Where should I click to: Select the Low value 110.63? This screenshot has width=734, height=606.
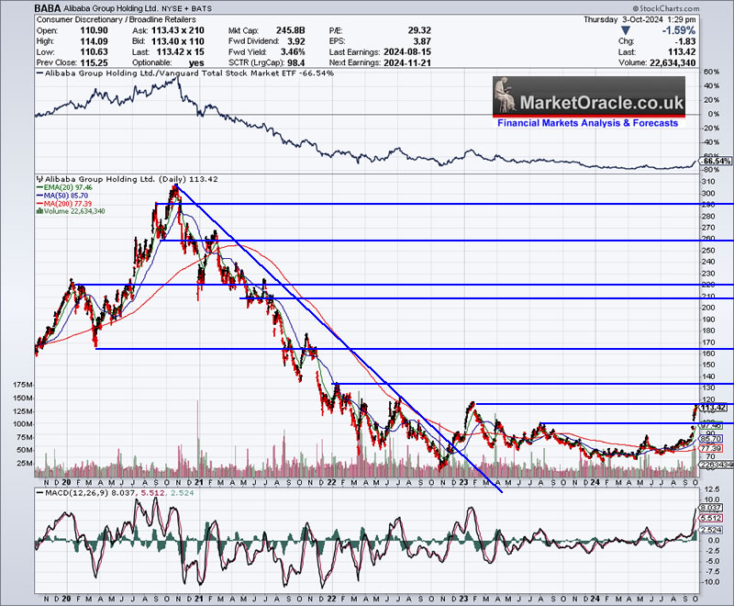pos(95,52)
